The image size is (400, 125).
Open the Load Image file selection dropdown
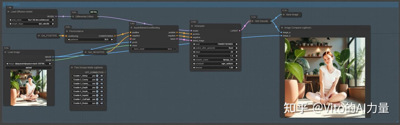point(29,64)
